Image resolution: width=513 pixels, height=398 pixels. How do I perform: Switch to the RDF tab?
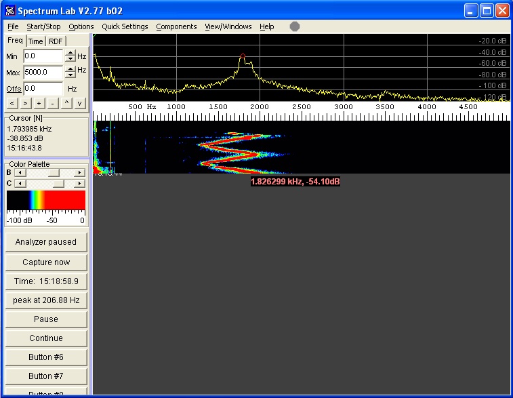coord(55,41)
